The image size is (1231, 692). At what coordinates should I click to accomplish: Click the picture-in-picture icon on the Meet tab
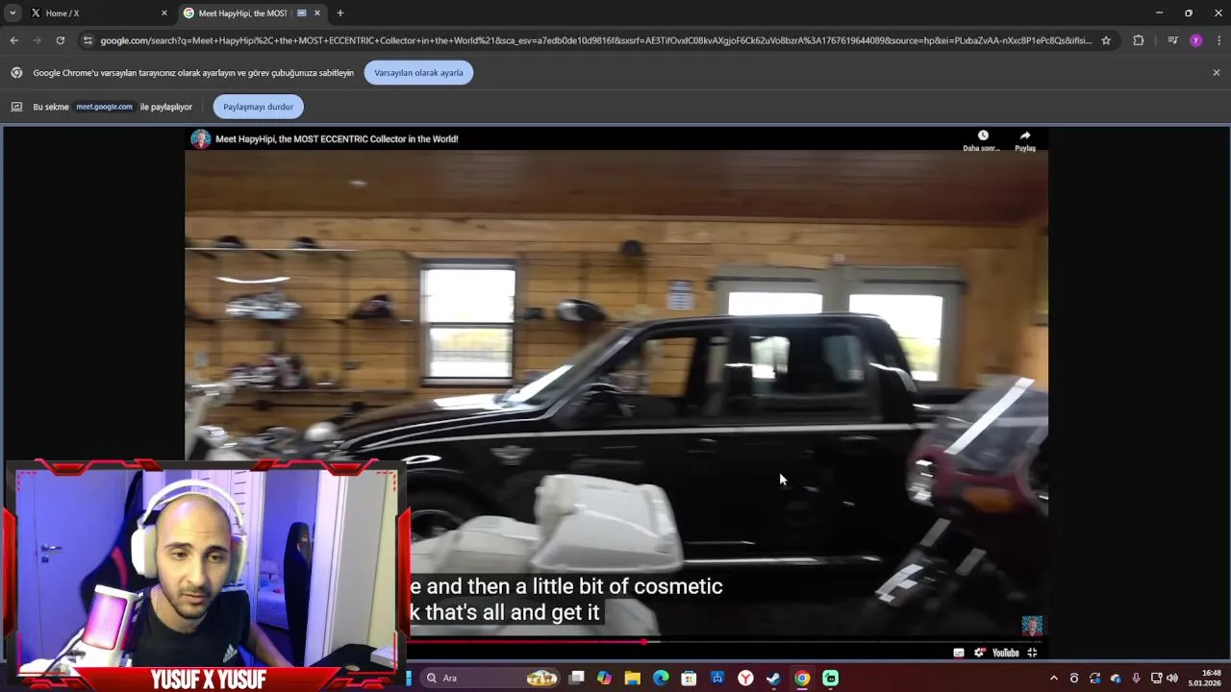[x=302, y=13]
